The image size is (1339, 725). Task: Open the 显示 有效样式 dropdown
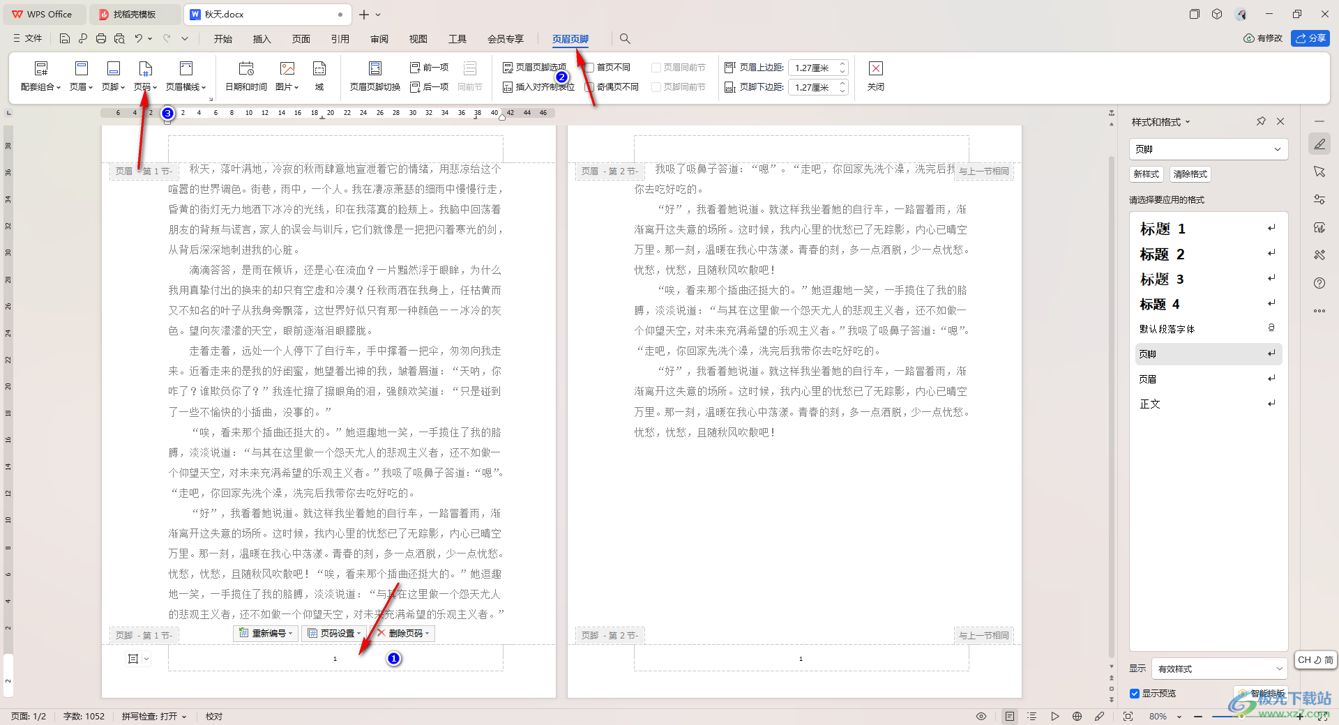tap(1219, 669)
